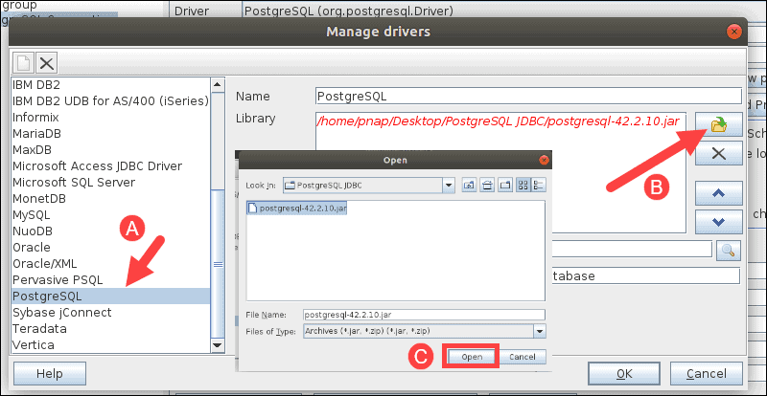
Task: Select IBM DB2 UDB for AS/400 driver
Action: click(110, 101)
